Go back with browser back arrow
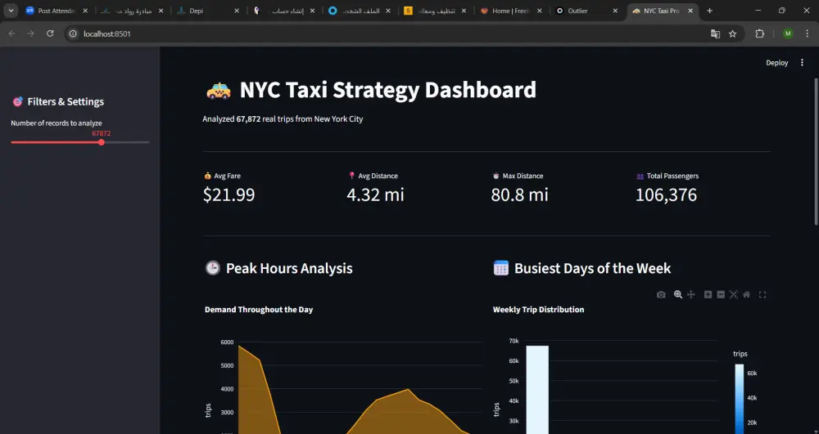 pyautogui.click(x=11, y=34)
